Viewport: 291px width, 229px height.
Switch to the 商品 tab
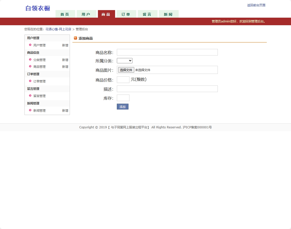point(106,14)
